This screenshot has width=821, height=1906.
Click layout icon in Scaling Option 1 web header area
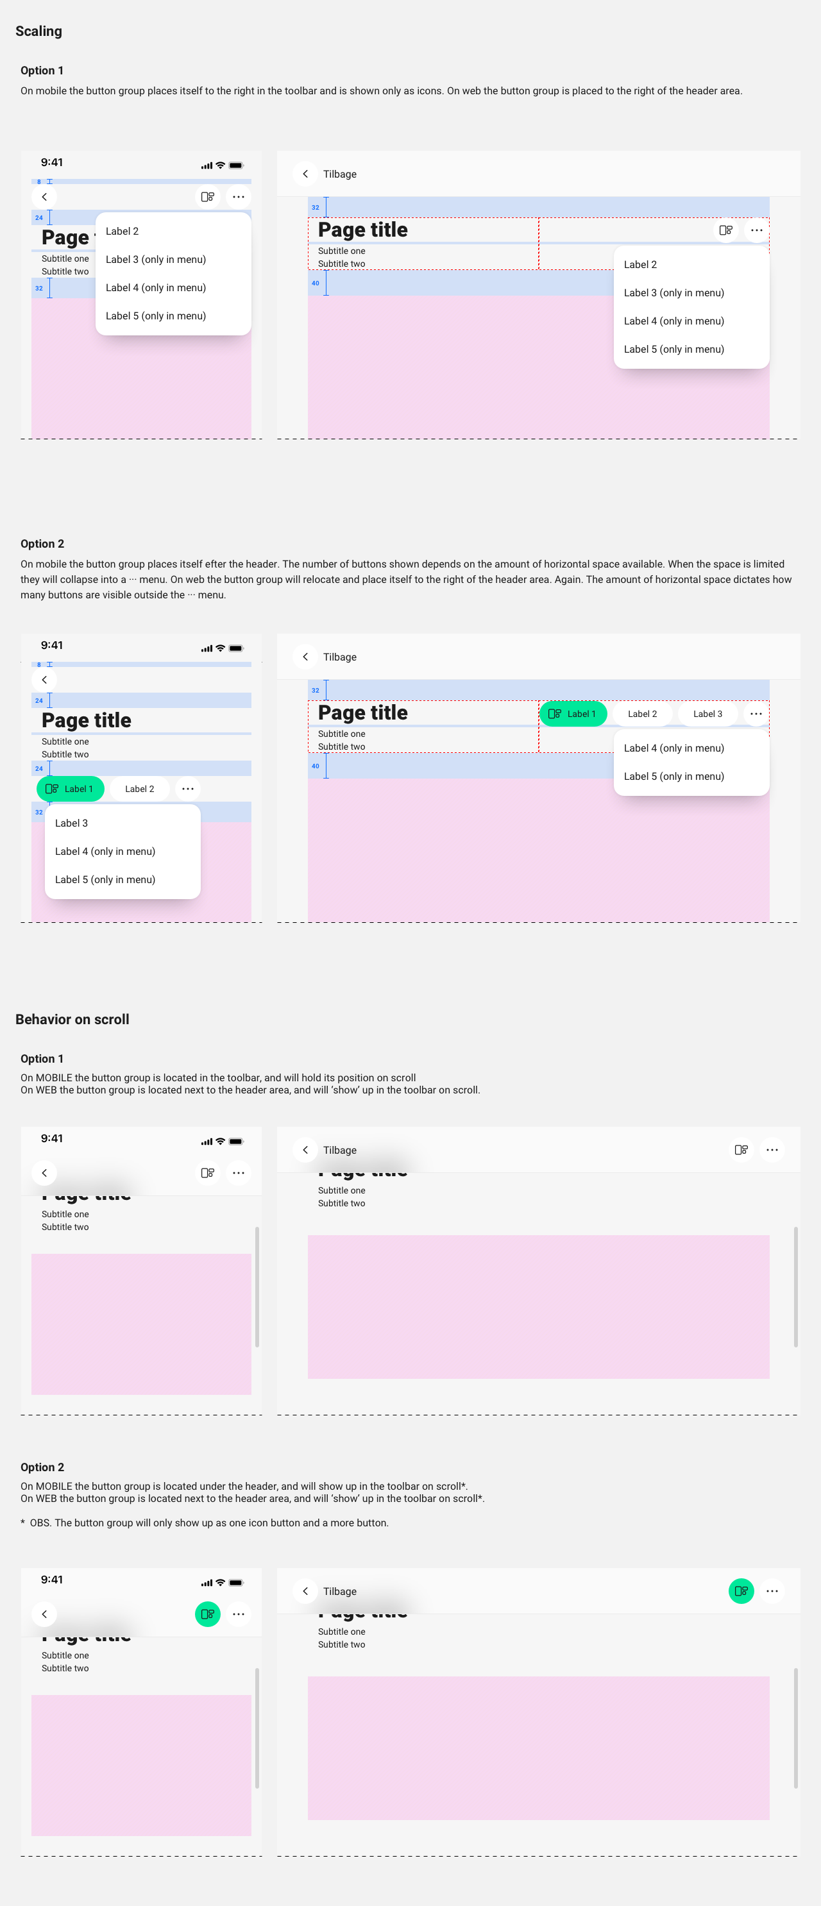point(726,230)
